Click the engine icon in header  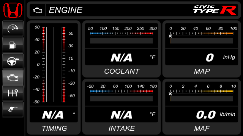[38, 10]
